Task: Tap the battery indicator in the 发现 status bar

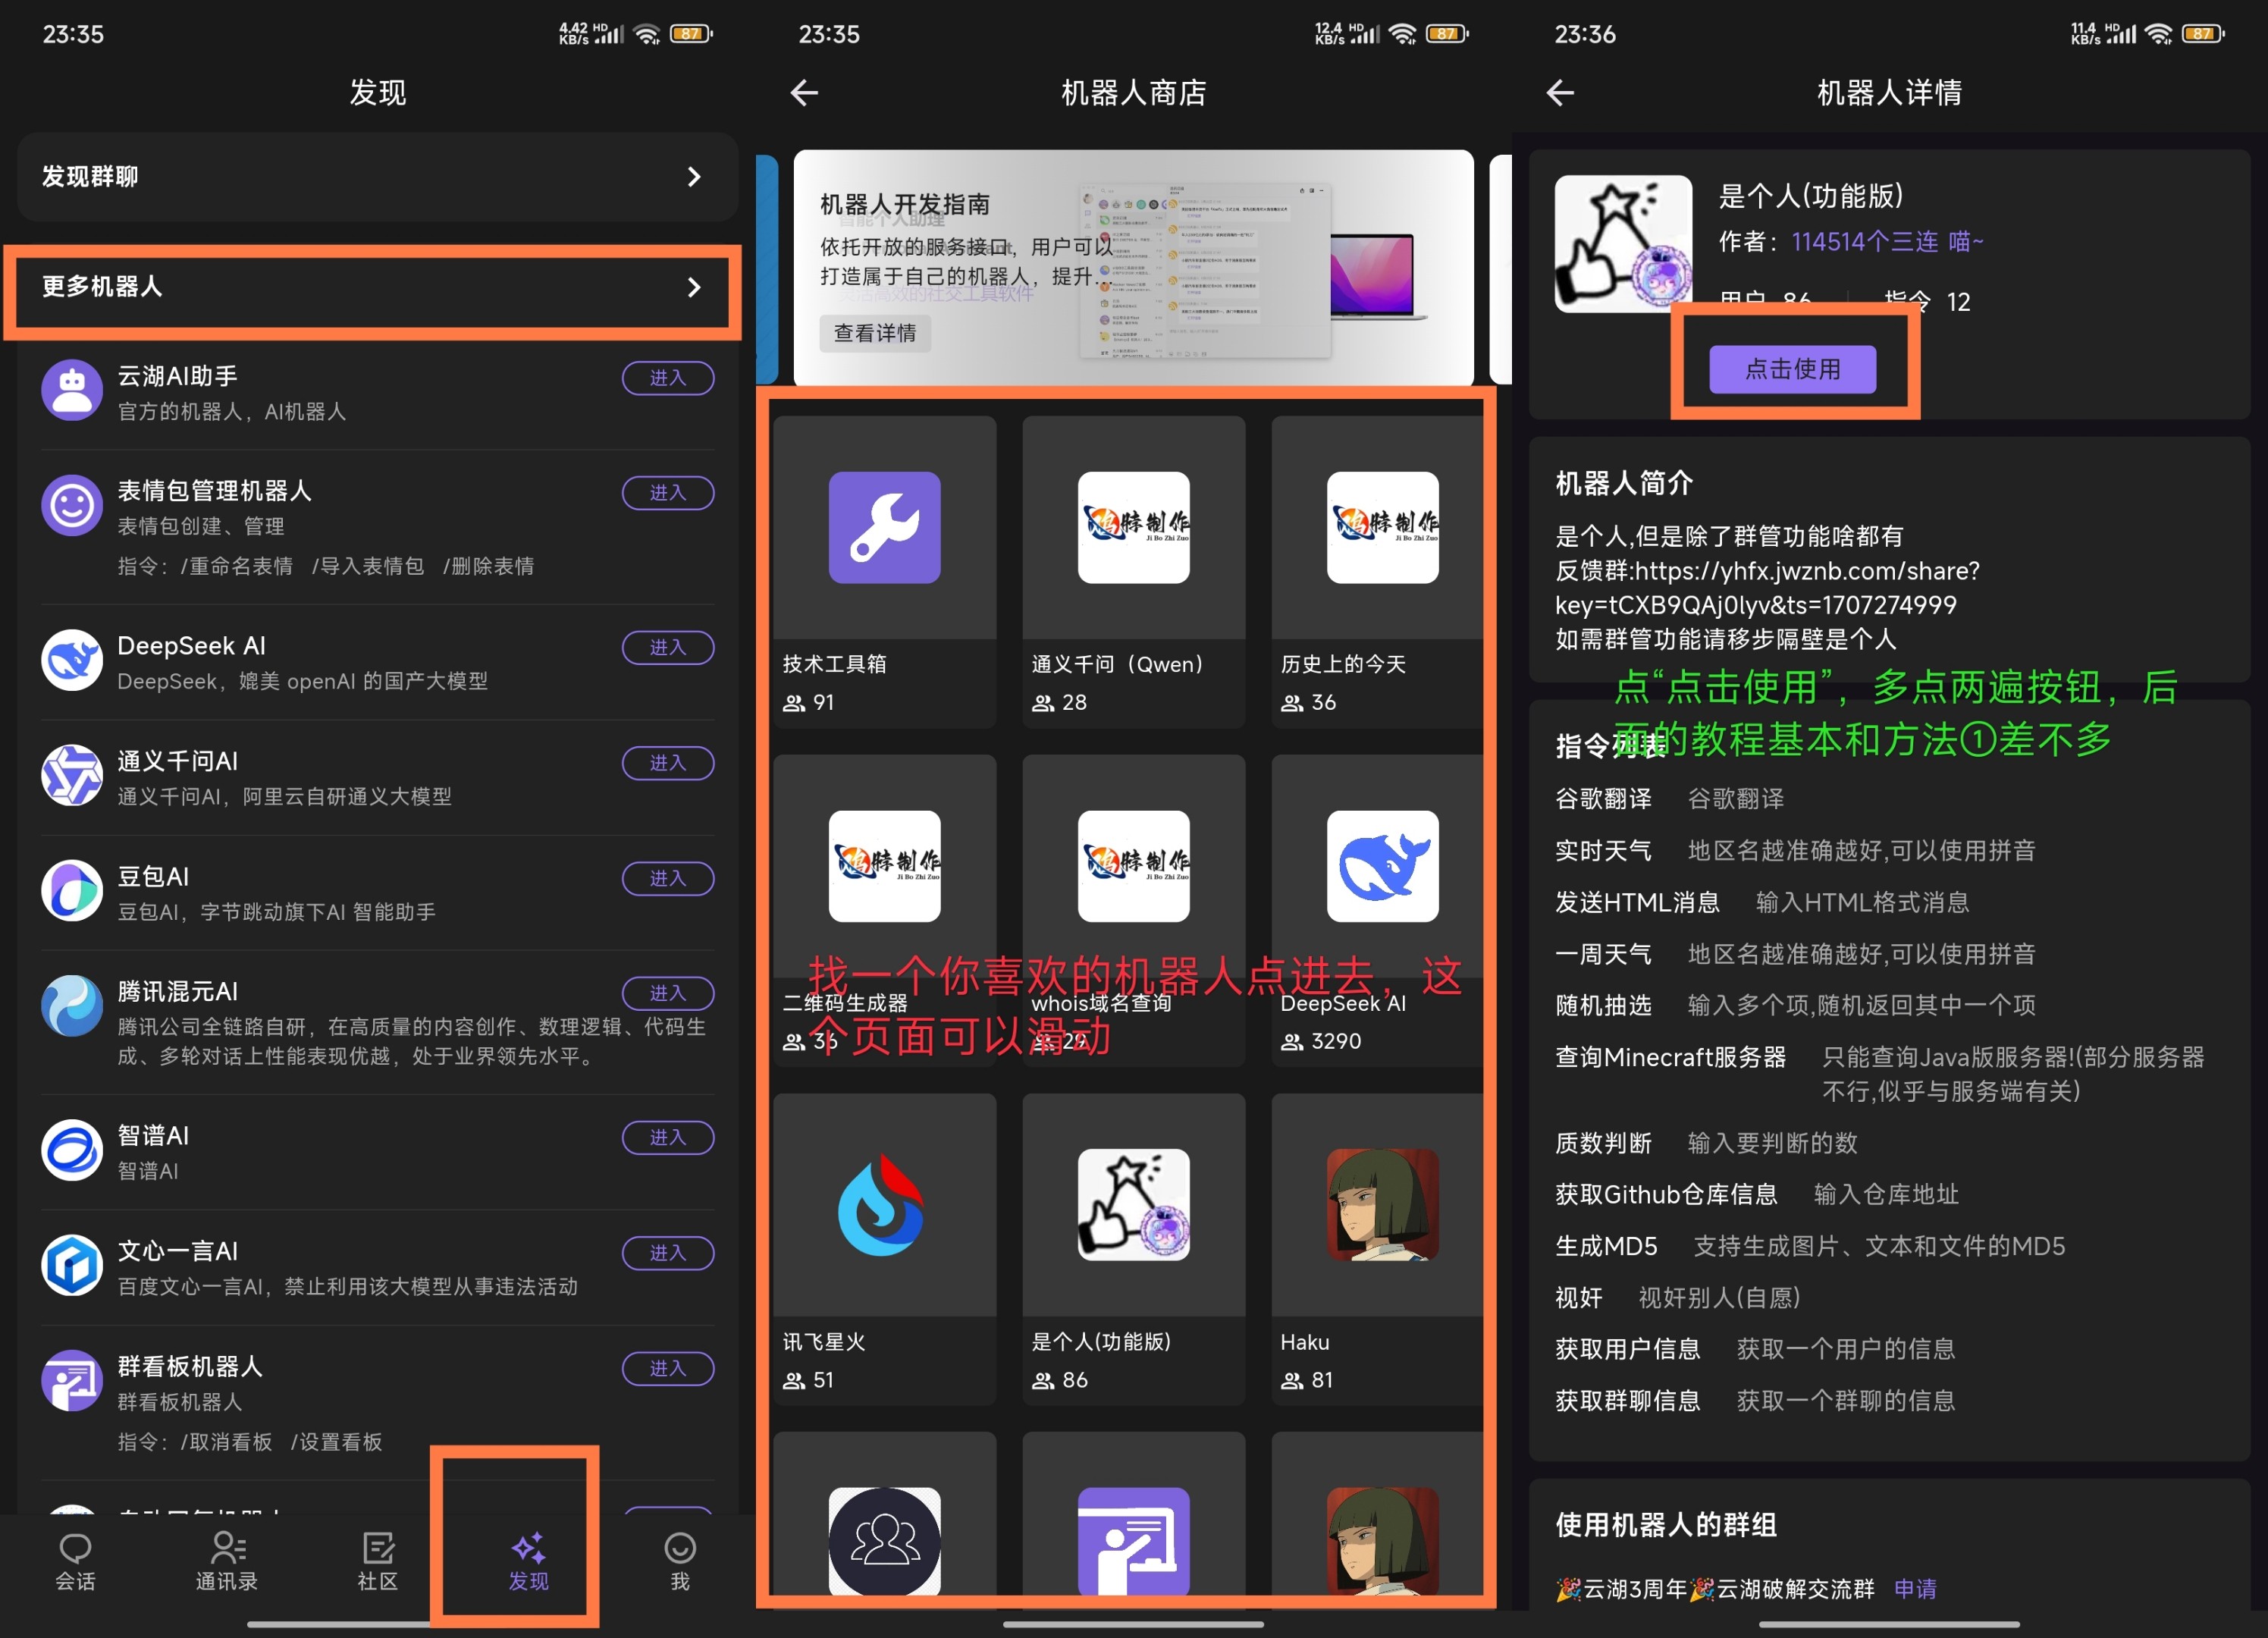Action: point(691,34)
